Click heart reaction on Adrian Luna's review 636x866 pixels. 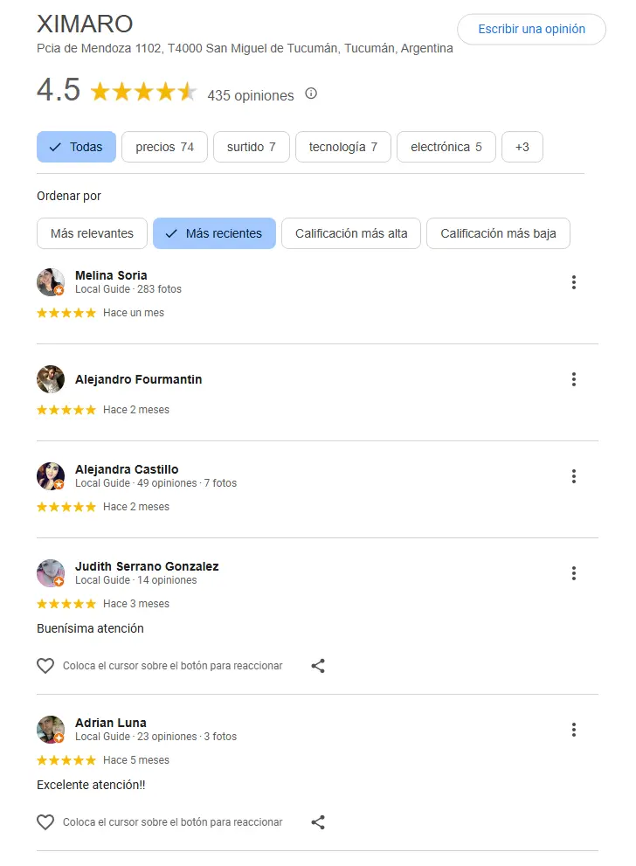point(45,822)
